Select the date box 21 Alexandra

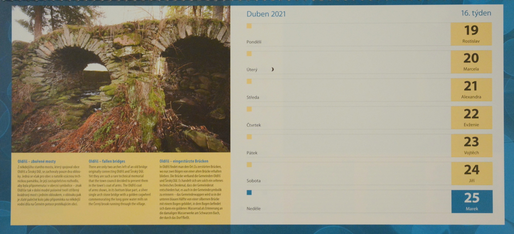471,90
